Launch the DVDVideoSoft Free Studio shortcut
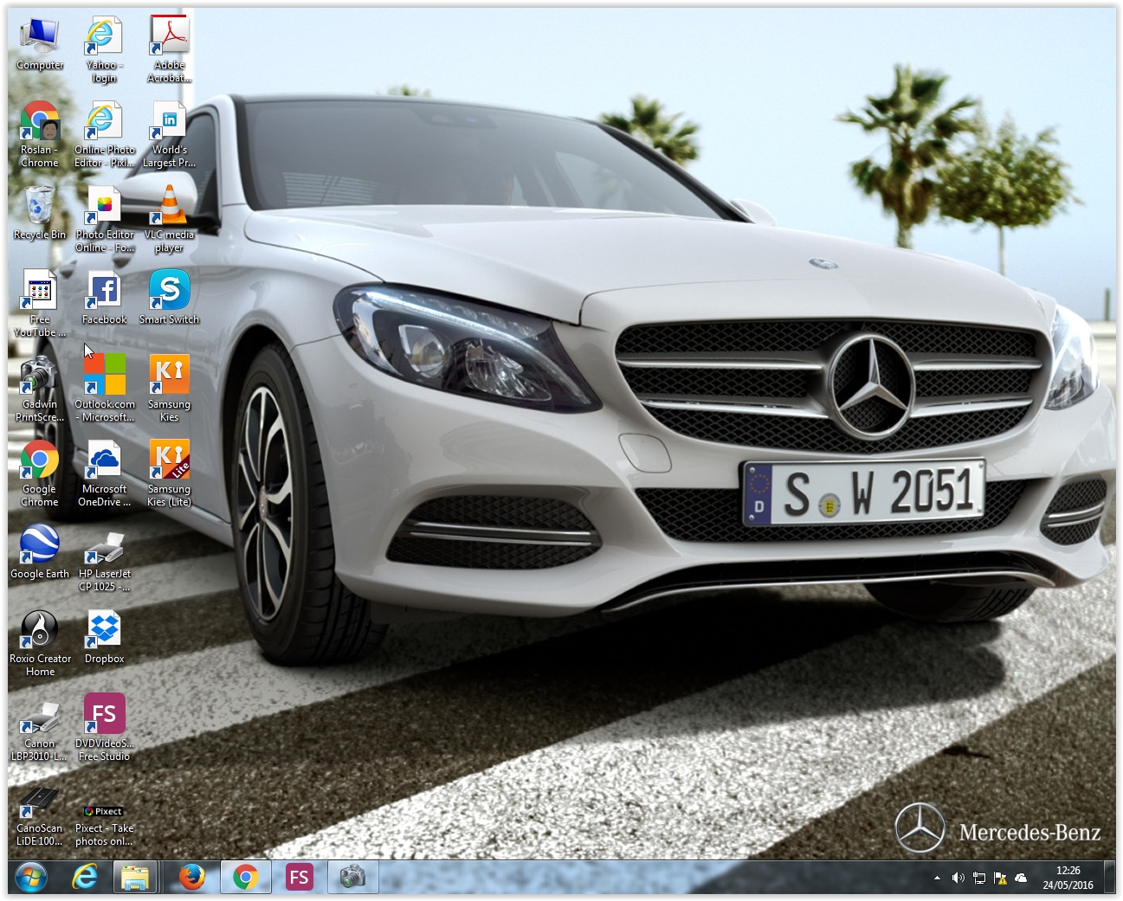1123x901 pixels. pos(104,728)
